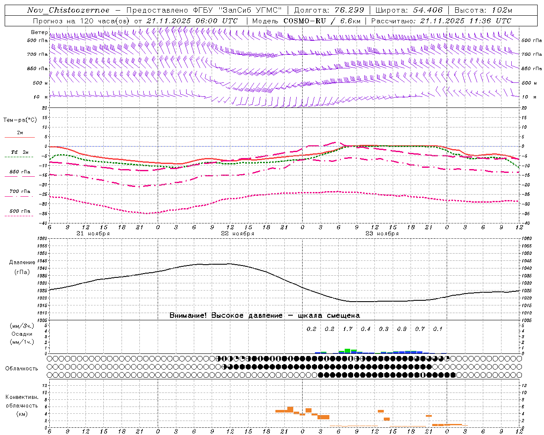Image resolution: width=544 pixels, height=435 pixels.
Task: Click the Облачность panel label
Action: point(22,368)
